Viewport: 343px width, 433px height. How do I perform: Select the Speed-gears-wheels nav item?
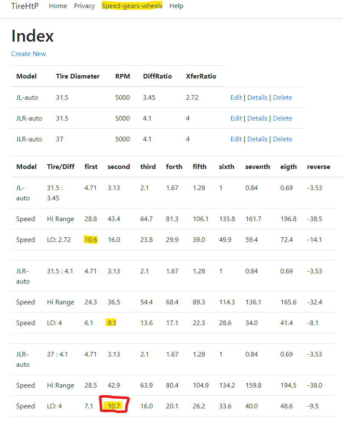point(132,6)
